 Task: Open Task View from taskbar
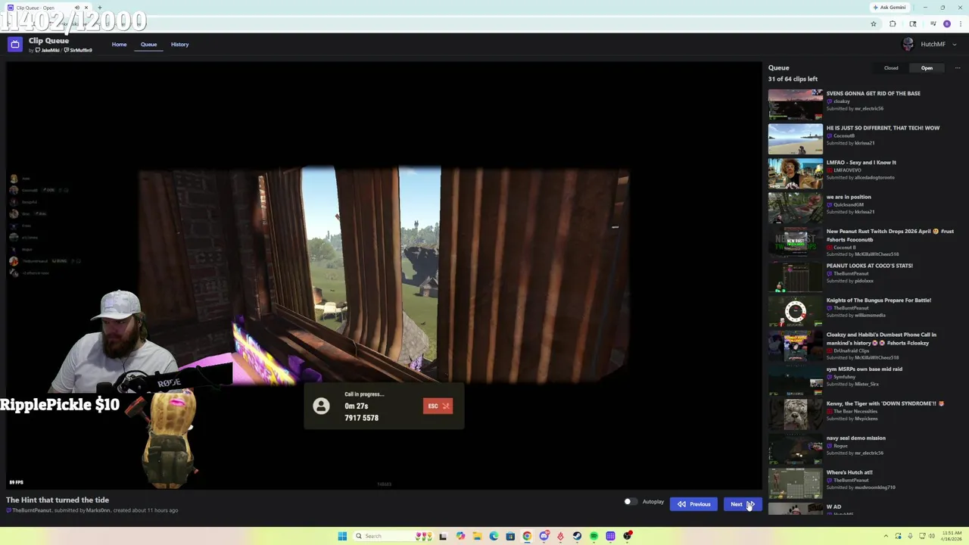(444, 536)
